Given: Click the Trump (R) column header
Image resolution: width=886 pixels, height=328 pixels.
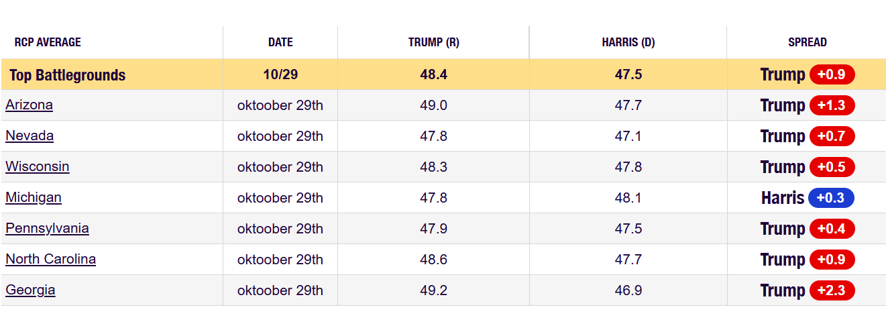Looking at the screenshot, I should click(433, 42).
